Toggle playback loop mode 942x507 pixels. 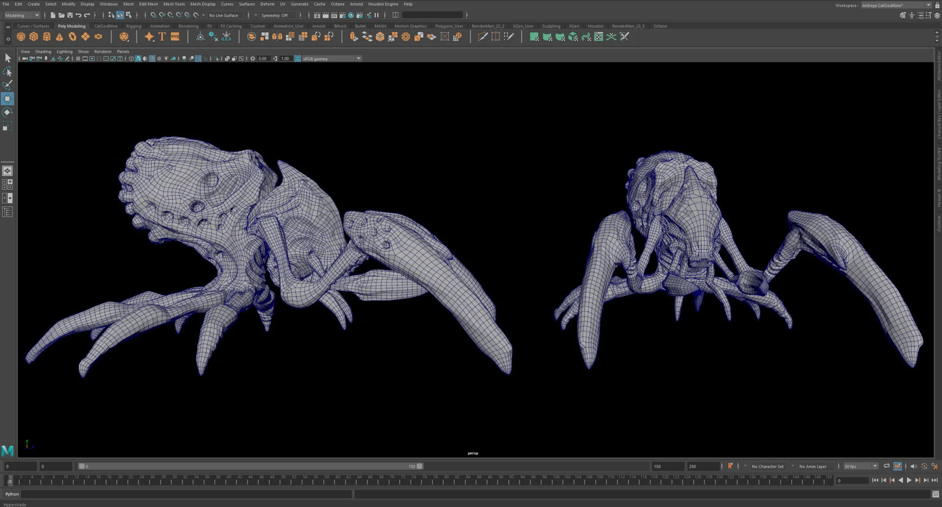(887, 466)
